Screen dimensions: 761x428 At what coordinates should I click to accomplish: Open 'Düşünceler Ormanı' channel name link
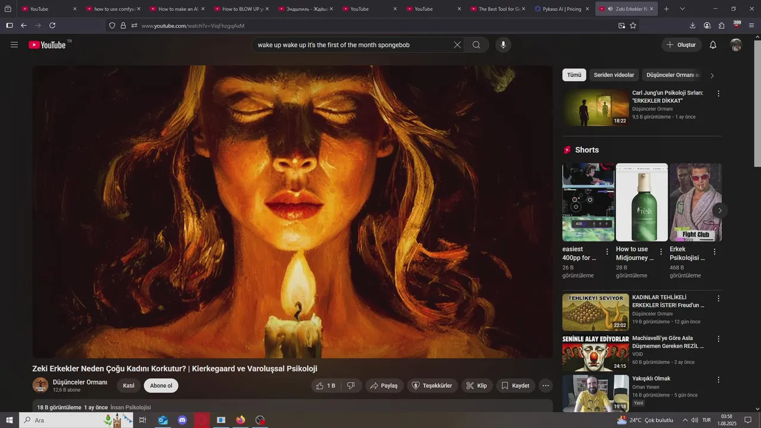click(80, 382)
